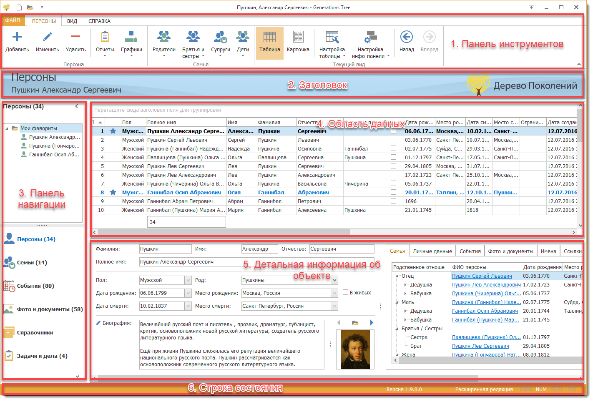Open the Место рождения dropdown
Screen dimensions: 593x402
pos(334,293)
